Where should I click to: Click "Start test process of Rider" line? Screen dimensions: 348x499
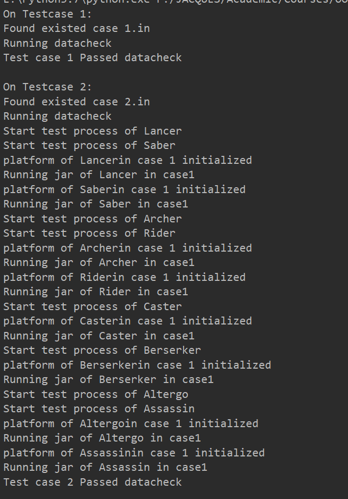pyautogui.click(x=89, y=233)
